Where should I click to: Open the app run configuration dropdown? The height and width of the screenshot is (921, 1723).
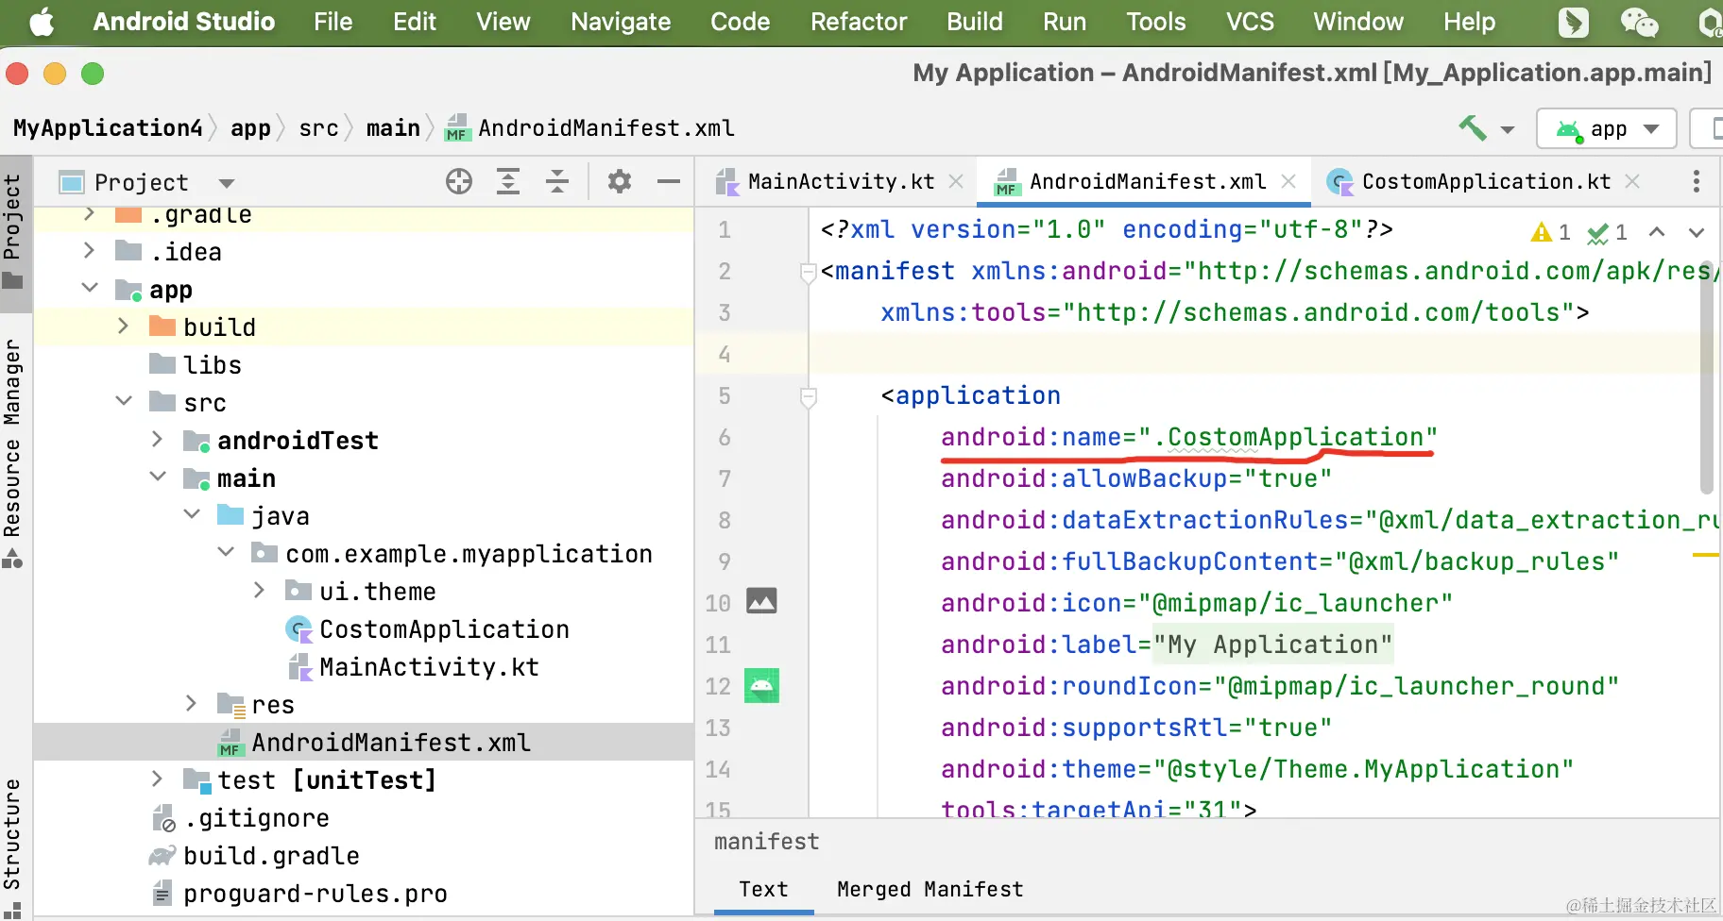pyautogui.click(x=1606, y=128)
